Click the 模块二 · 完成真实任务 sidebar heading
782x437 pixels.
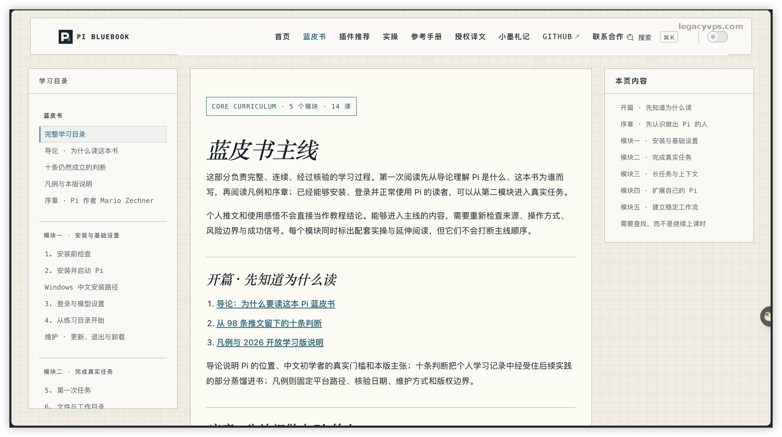[78, 372]
